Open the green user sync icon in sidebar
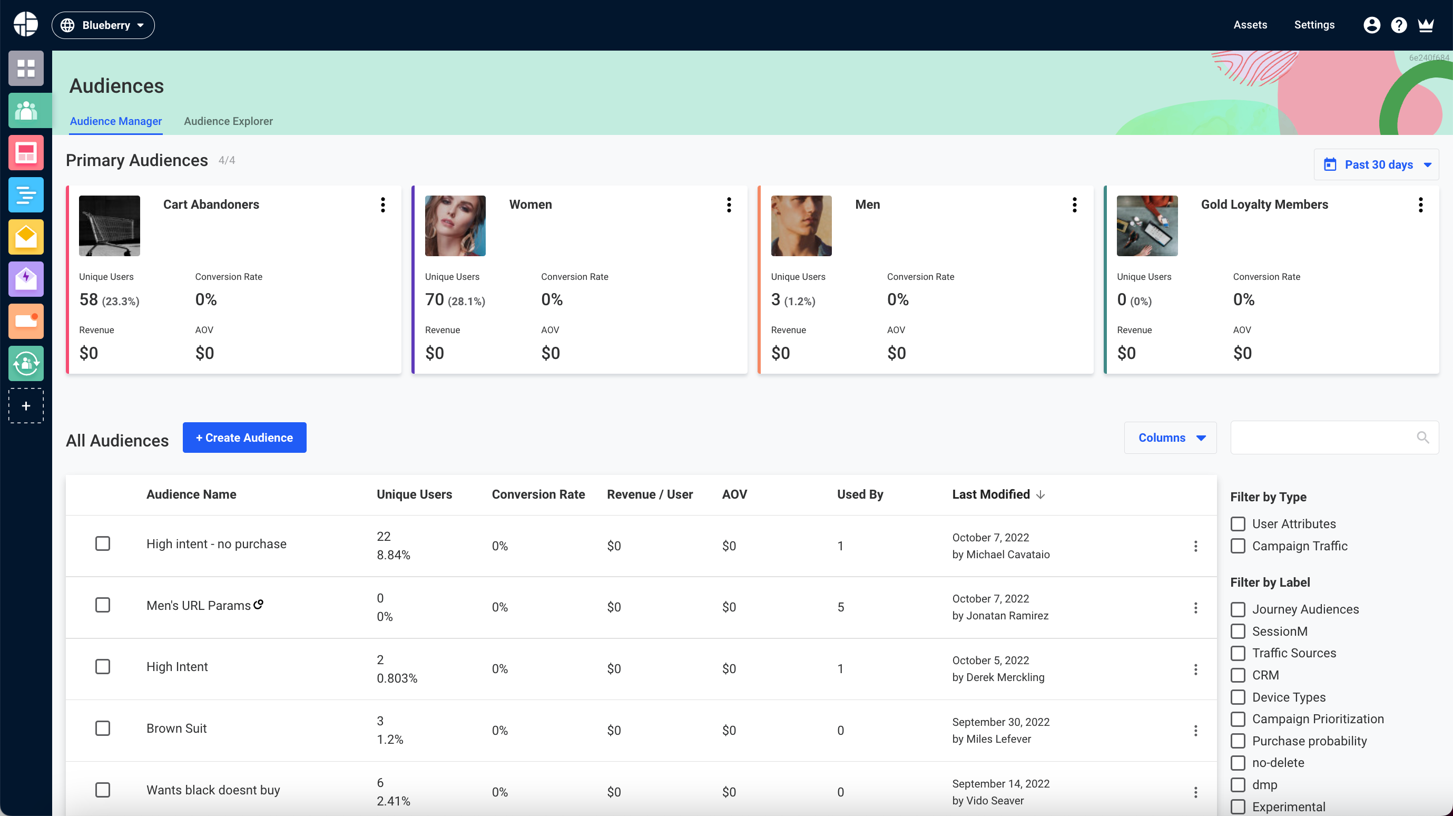This screenshot has height=816, width=1453. 26,363
